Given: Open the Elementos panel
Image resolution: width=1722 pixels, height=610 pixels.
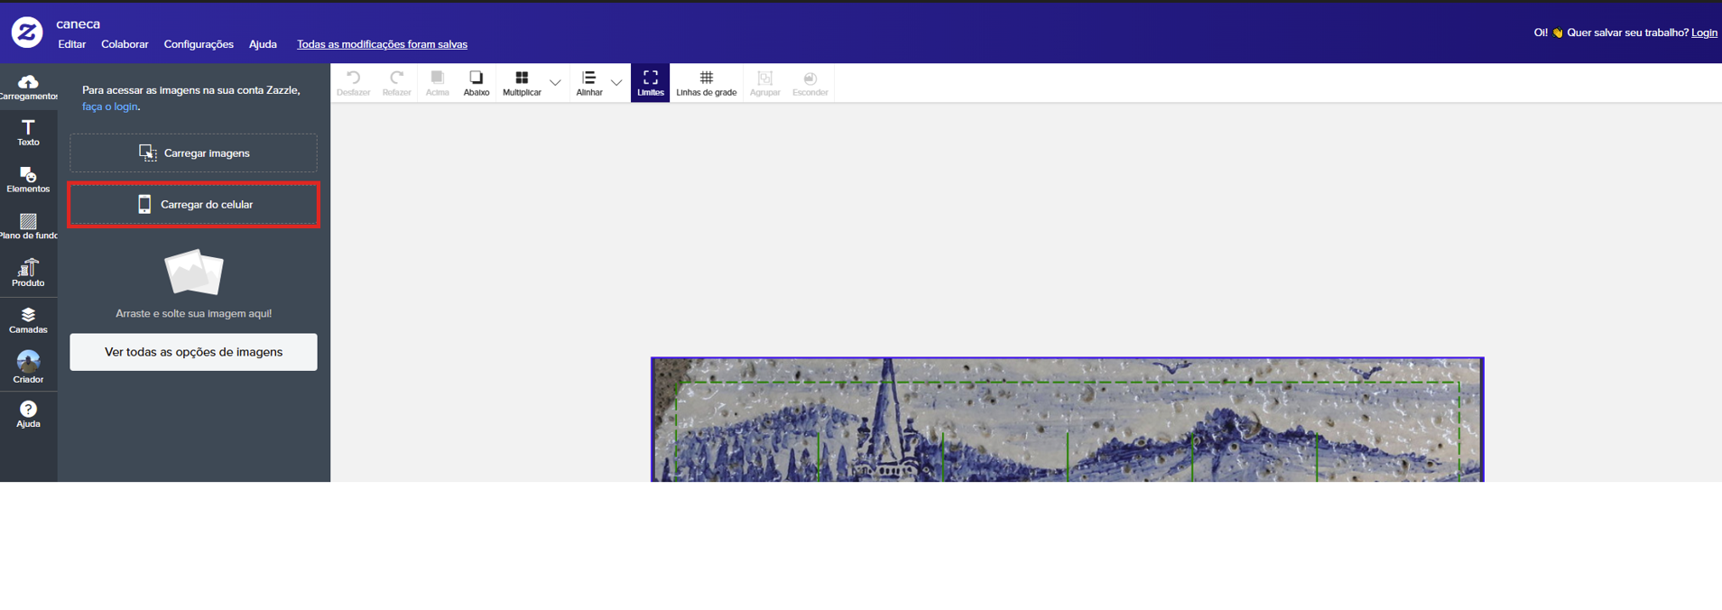Looking at the screenshot, I should [x=28, y=180].
